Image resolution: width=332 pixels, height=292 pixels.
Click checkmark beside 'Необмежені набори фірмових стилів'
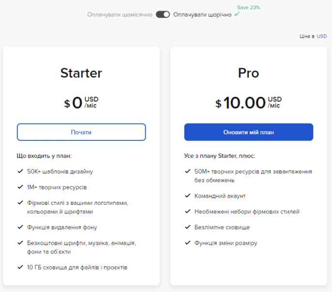(x=188, y=211)
